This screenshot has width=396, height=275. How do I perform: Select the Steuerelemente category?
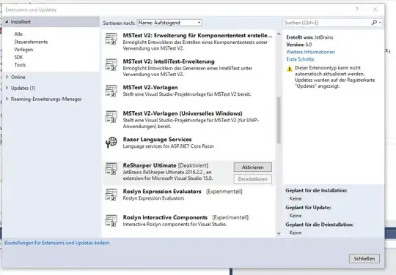tap(31, 42)
